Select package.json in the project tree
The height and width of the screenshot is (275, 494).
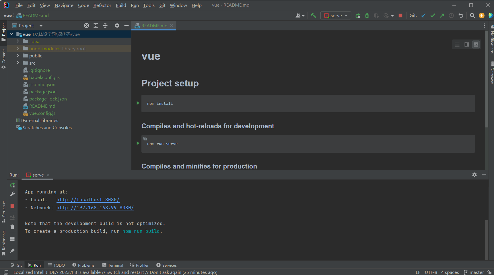coord(43,92)
